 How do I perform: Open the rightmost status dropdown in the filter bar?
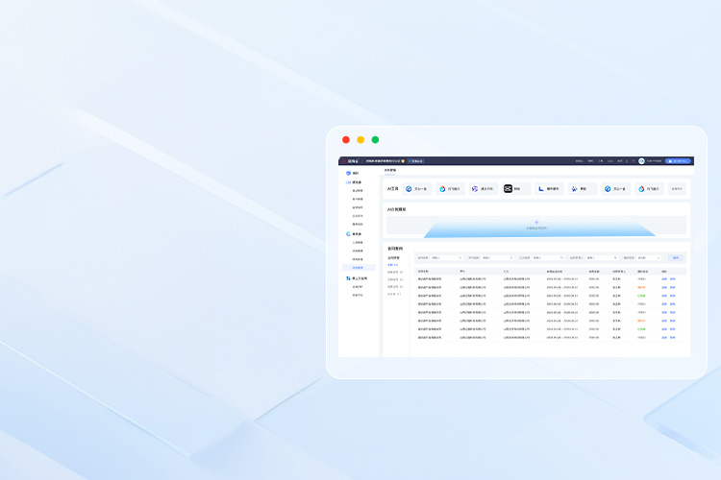click(x=643, y=257)
